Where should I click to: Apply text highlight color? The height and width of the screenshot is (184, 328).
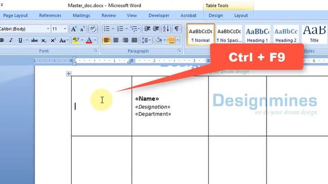coord(75,40)
